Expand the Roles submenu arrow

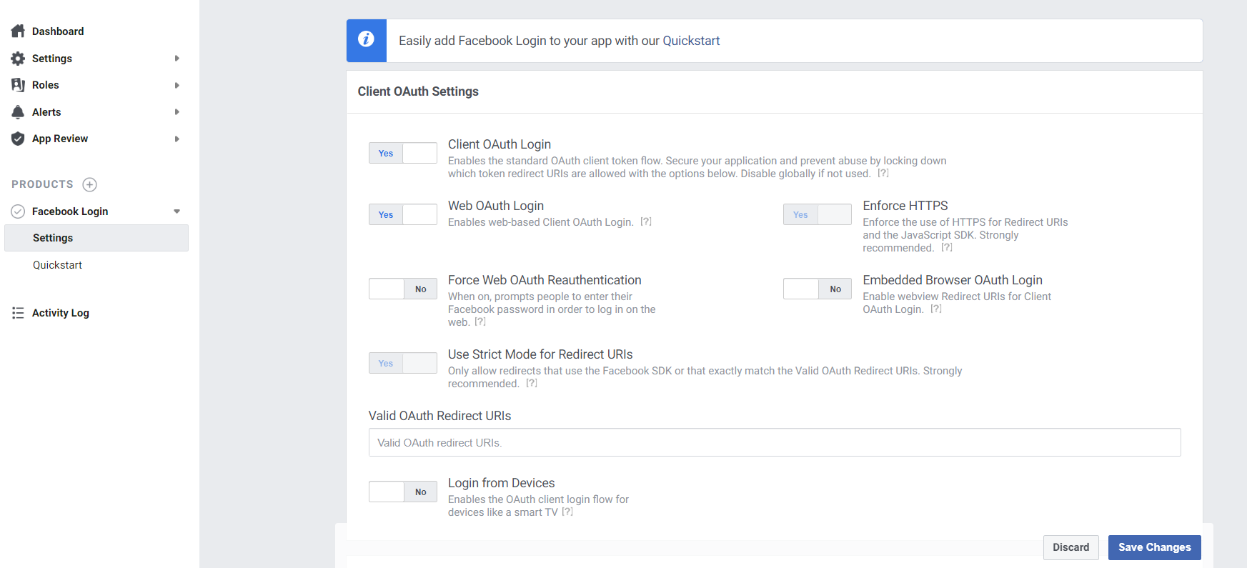pos(177,85)
